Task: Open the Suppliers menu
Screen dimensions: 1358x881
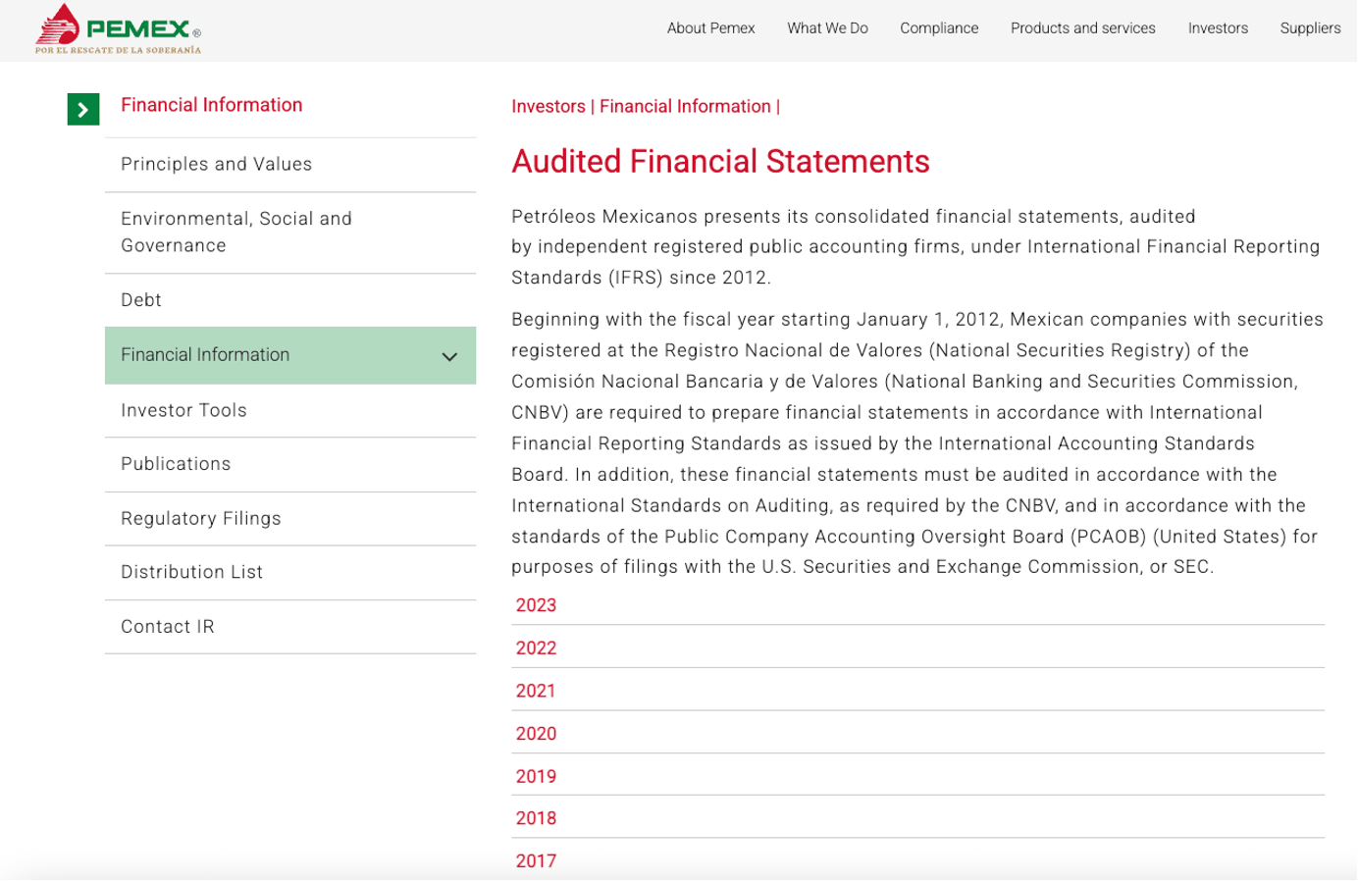Action: click(1310, 28)
